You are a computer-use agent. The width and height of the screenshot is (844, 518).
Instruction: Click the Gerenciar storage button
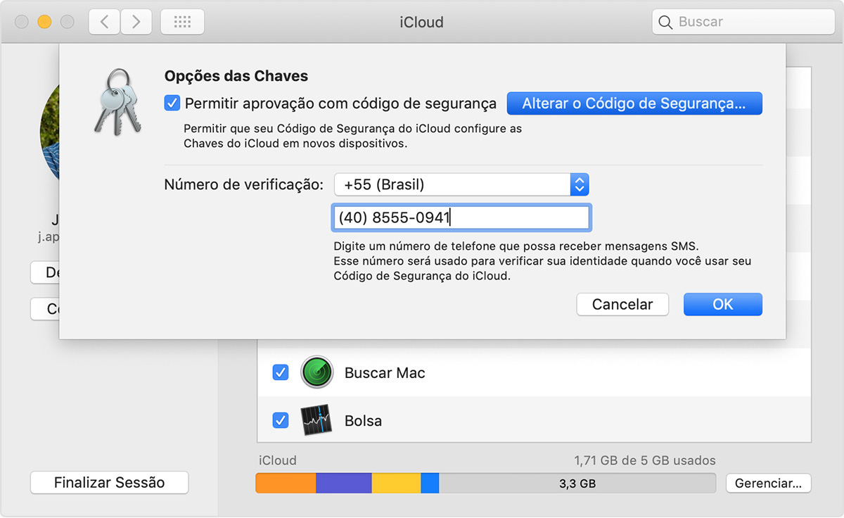coord(767,484)
